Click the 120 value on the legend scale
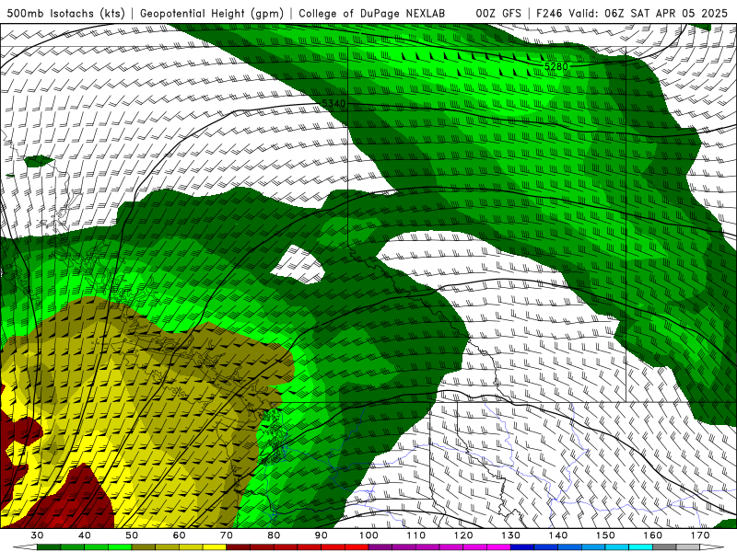737x552 pixels. [x=463, y=535]
